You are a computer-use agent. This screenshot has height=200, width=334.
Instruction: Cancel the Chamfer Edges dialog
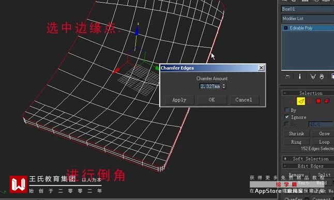click(244, 100)
